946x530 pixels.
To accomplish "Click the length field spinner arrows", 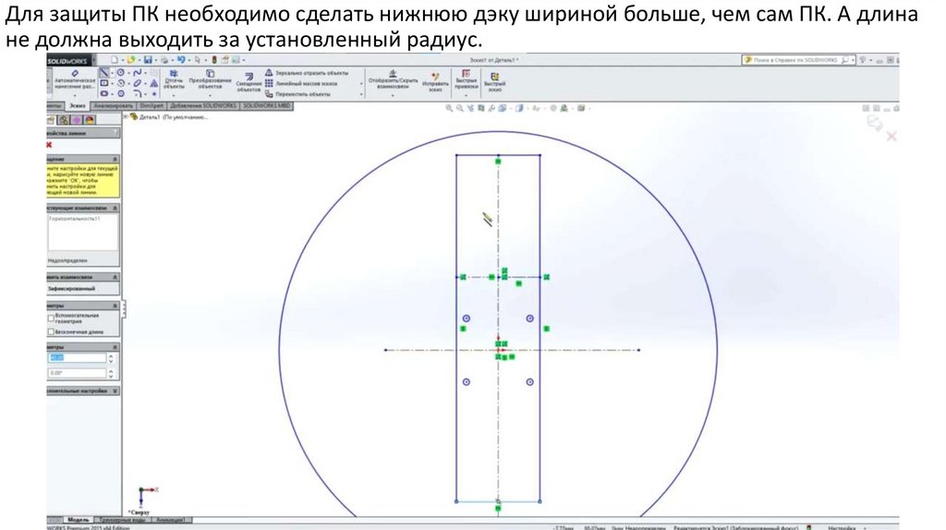I will coord(111,357).
